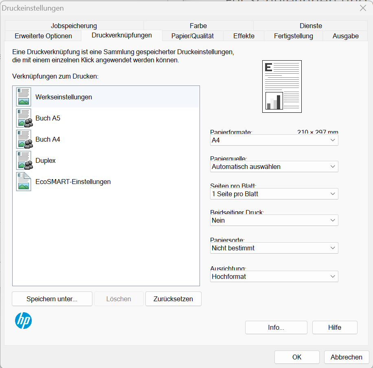
Task: Open the Papiersorte dropdown
Action: 274,248
